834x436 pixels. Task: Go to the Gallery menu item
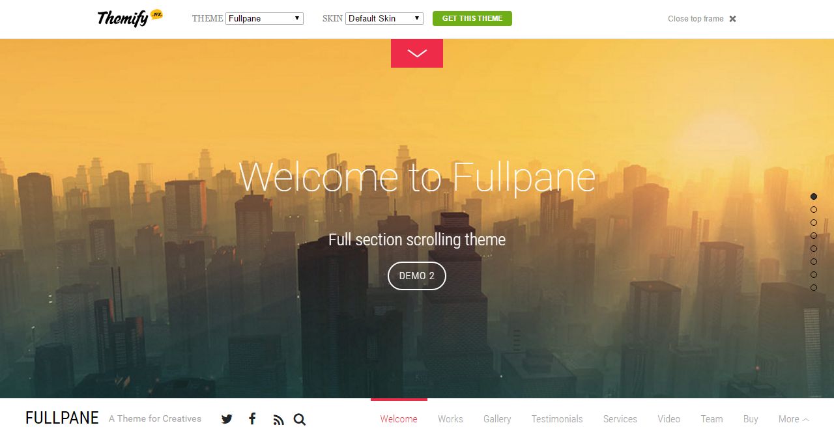click(x=497, y=419)
